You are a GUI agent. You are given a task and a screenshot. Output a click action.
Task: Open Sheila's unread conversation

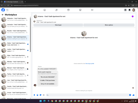click(x=15, y=44)
